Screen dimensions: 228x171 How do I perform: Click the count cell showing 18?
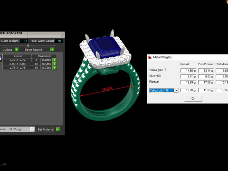tap(36, 64)
